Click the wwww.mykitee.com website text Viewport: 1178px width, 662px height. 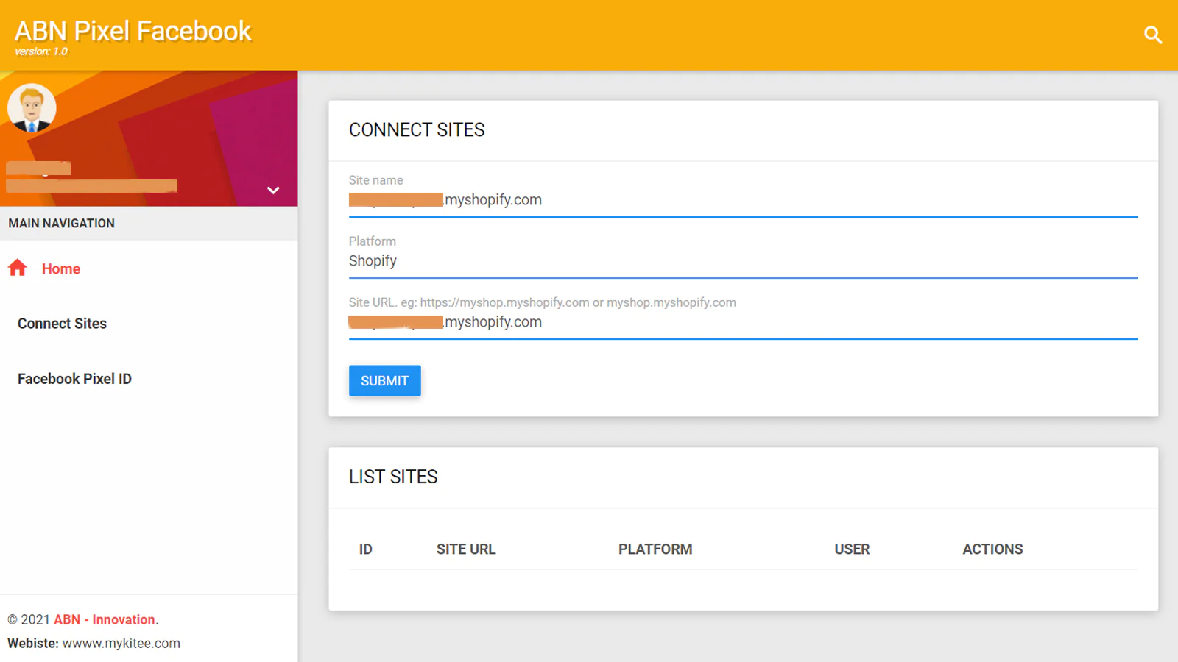(121, 643)
